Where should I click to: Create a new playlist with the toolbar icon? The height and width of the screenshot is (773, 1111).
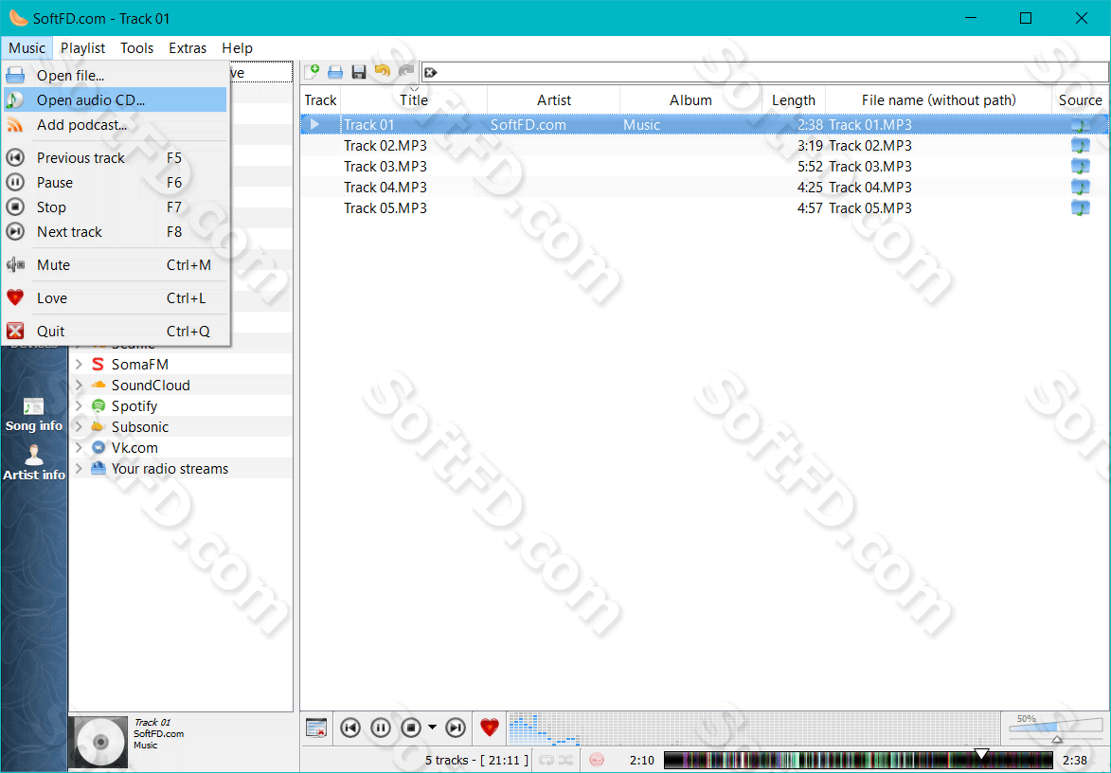pyautogui.click(x=312, y=72)
